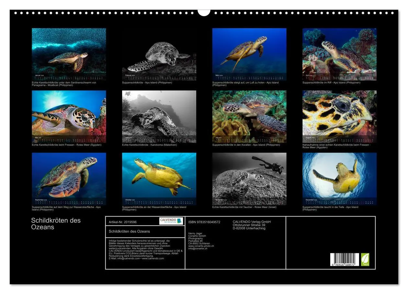Expand the Juni calendar date grid
Screen dimensions: 408x294
coord(159,141)
